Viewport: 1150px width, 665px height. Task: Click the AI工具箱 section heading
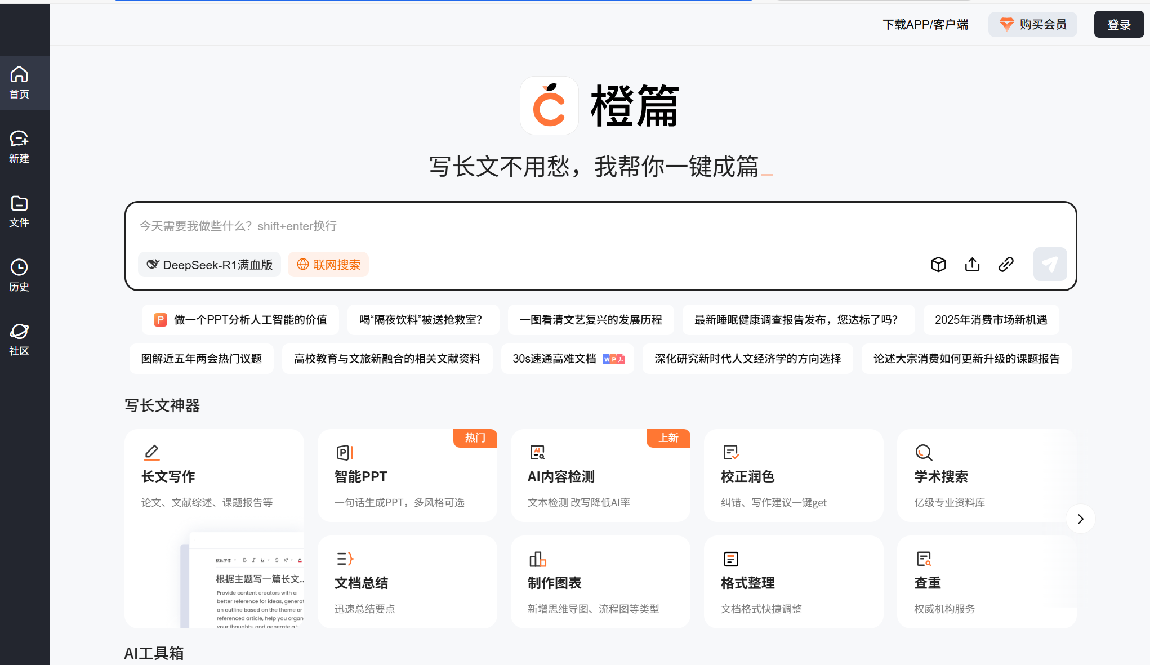coord(154,653)
